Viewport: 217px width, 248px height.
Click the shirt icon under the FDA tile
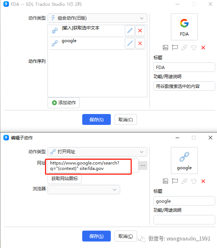click(x=194, y=48)
